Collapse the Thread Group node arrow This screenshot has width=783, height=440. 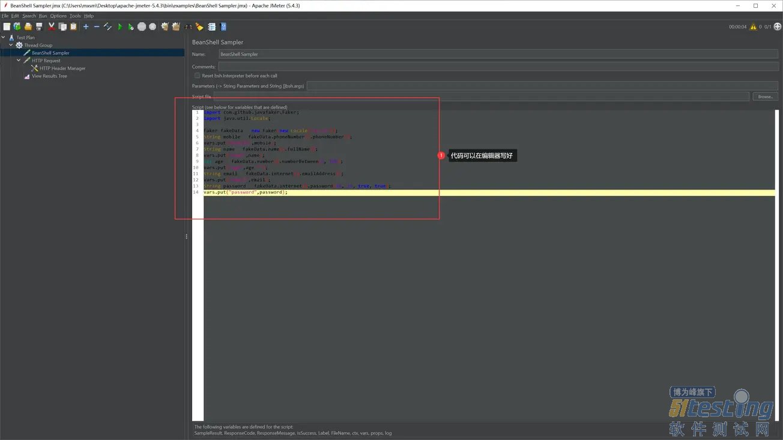coord(11,45)
